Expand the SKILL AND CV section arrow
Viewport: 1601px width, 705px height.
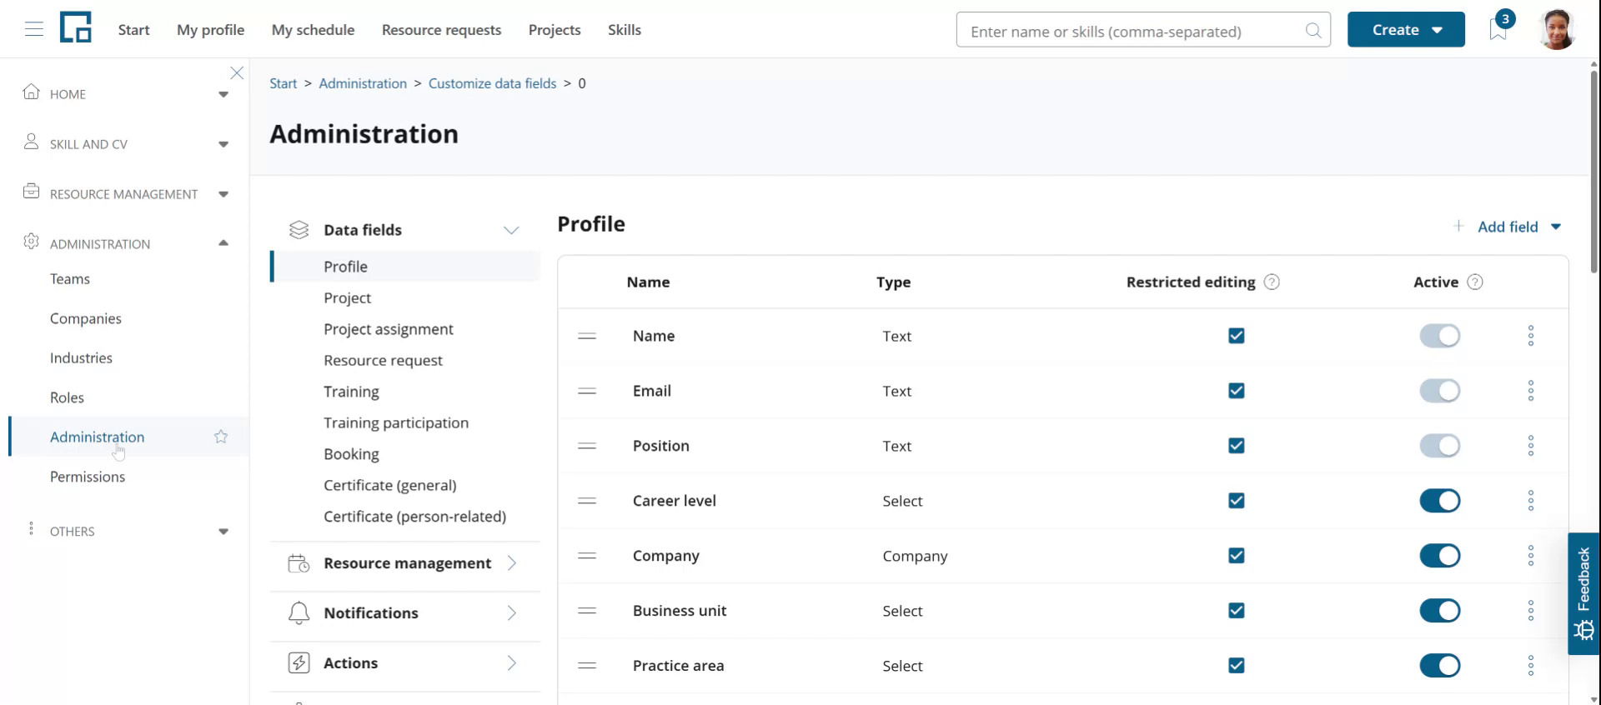click(x=223, y=144)
